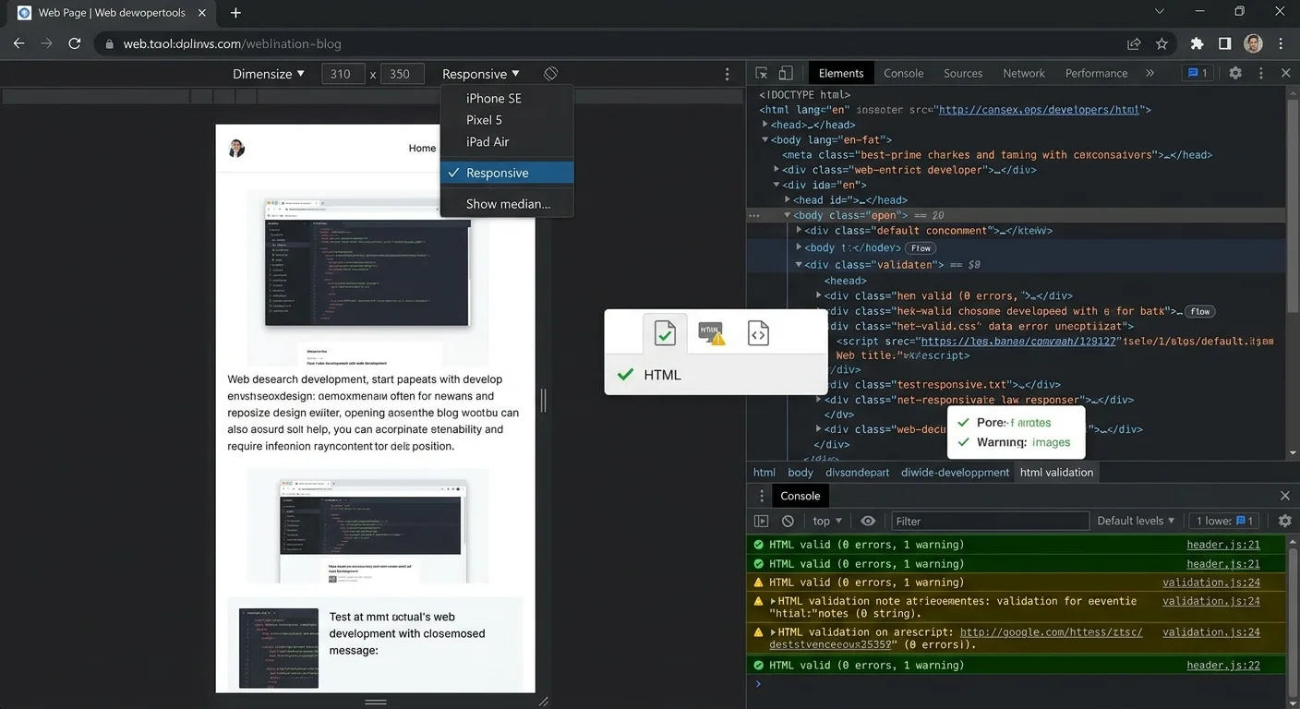
Task: Collapse the div class "validaten" node
Action: coord(799,265)
